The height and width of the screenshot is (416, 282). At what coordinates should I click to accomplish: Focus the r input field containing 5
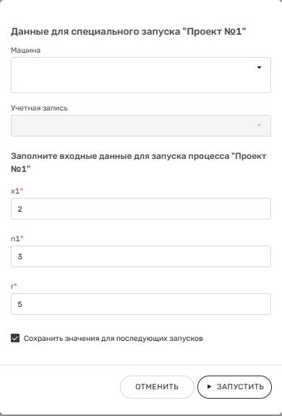point(141,304)
